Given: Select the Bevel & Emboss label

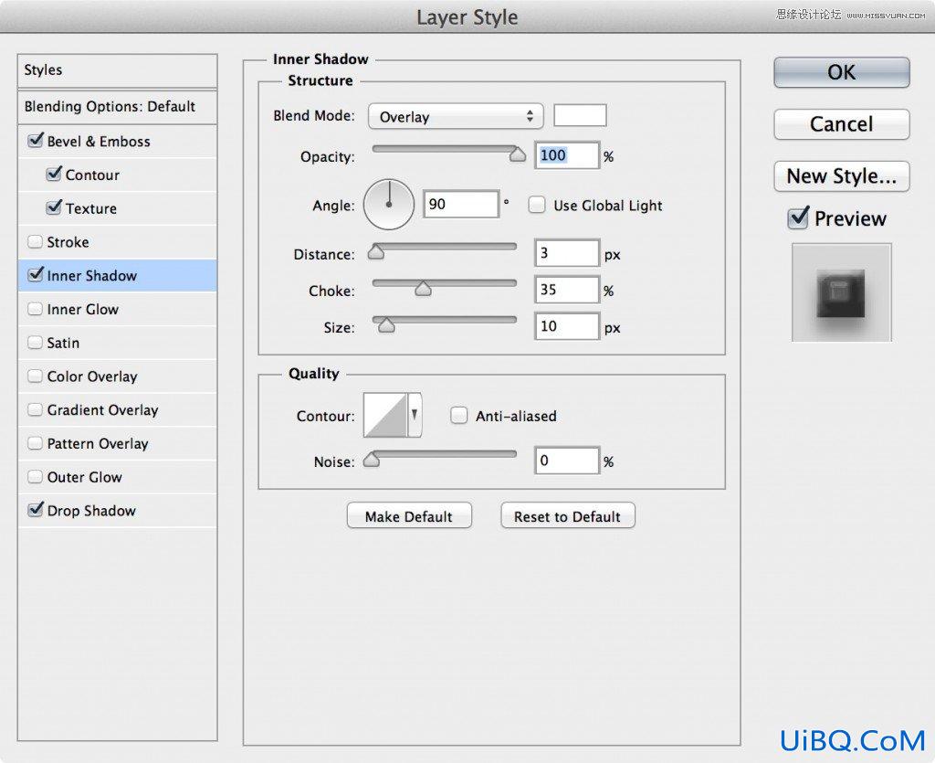Looking at the screenshot, I should (99, 142).
